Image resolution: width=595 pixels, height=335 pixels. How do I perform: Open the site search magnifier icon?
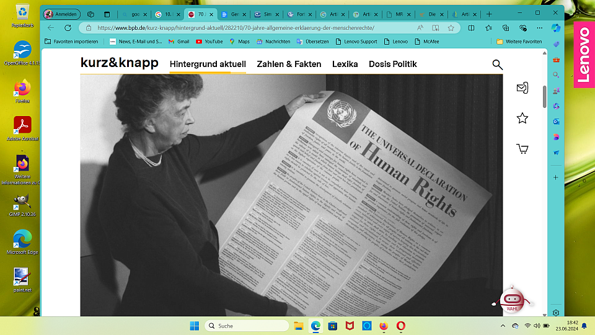pyautogui.click(x=498, y=65)
